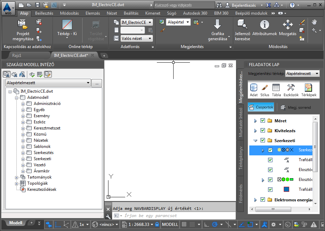Select the pan hand tool in ribbon
Screen dimensions: 325x231
pos(314,22)
